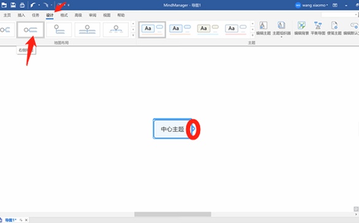The width and height of the screenshot is (359, 223).
Task: Click the 便笺主题 icon
Action: (334, 28)
